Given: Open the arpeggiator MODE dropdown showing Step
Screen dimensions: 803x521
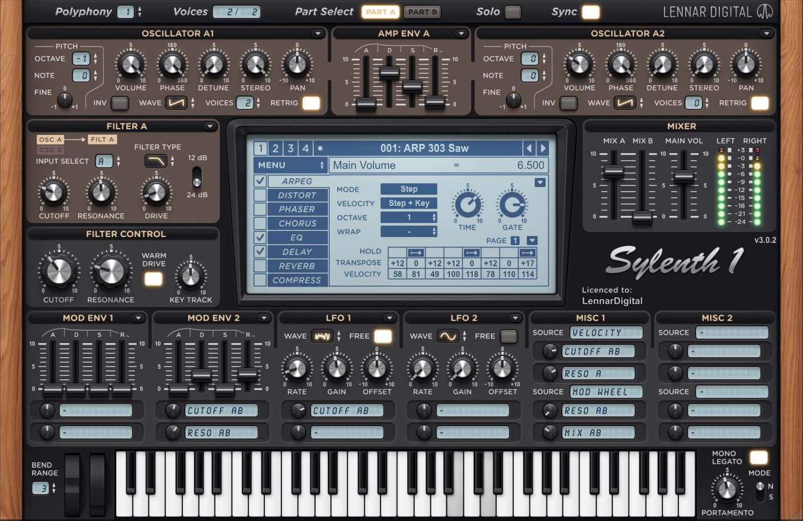Looking at the screenshot, I should click(x=408, y=189).
